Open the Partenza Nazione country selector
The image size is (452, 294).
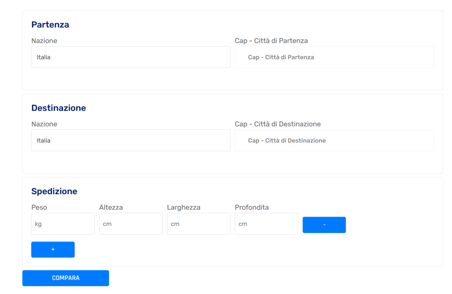131,57
